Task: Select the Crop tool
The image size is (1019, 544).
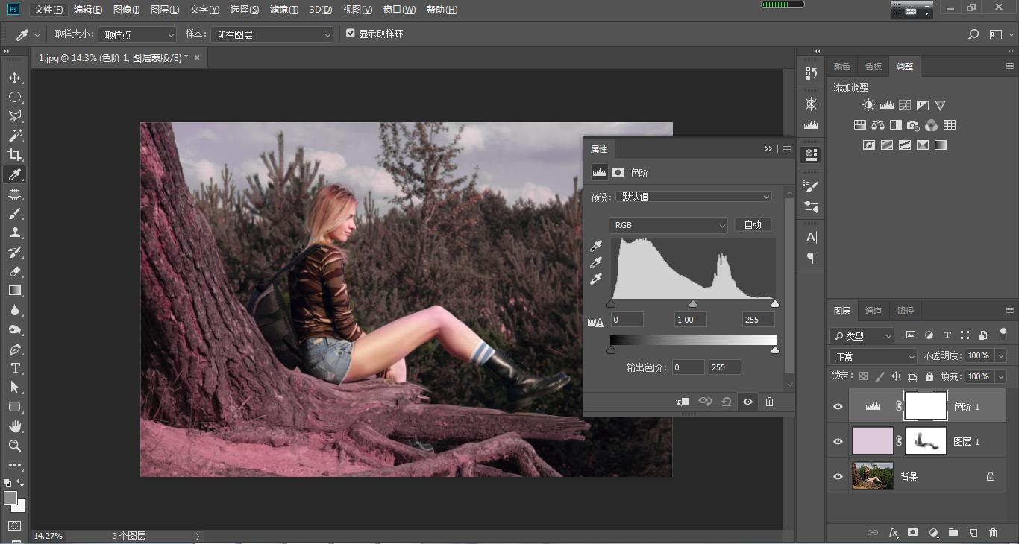Action: pos(15,155)
